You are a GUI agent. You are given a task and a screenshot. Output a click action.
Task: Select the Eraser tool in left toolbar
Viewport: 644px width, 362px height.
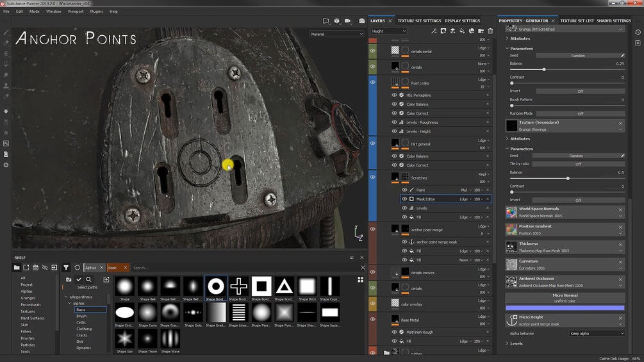[6, 43]
